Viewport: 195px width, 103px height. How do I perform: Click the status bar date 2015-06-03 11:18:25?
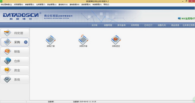(88, 102)
